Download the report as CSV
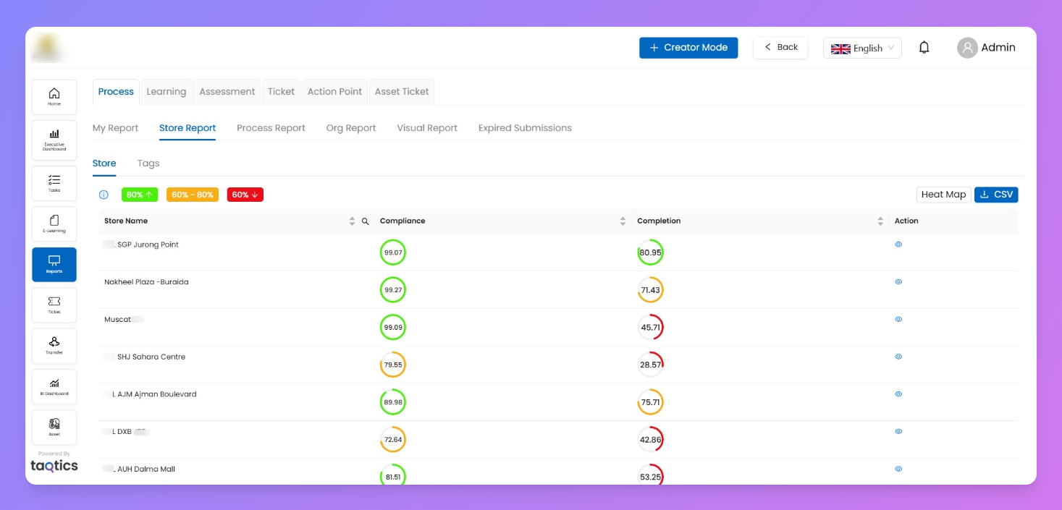 996,195
